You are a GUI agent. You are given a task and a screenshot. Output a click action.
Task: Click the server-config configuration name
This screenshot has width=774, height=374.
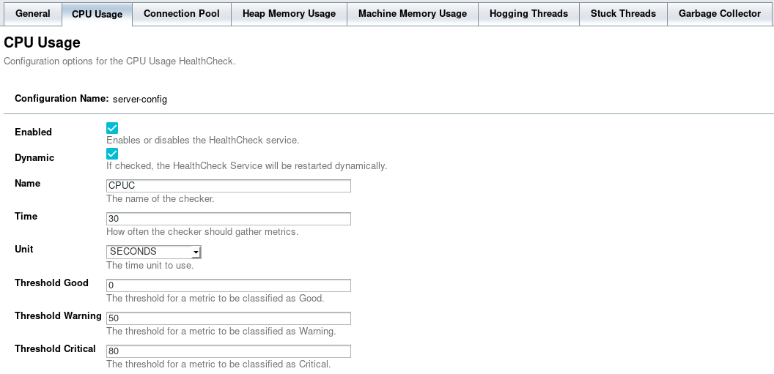(140, 100)
